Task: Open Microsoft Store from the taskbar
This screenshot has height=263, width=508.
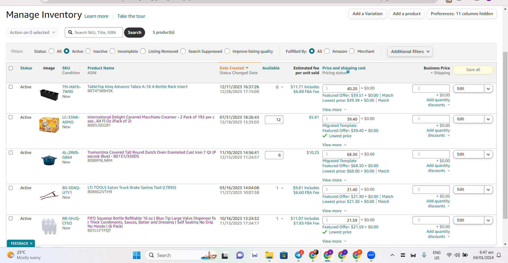Action: pos(284,255)
